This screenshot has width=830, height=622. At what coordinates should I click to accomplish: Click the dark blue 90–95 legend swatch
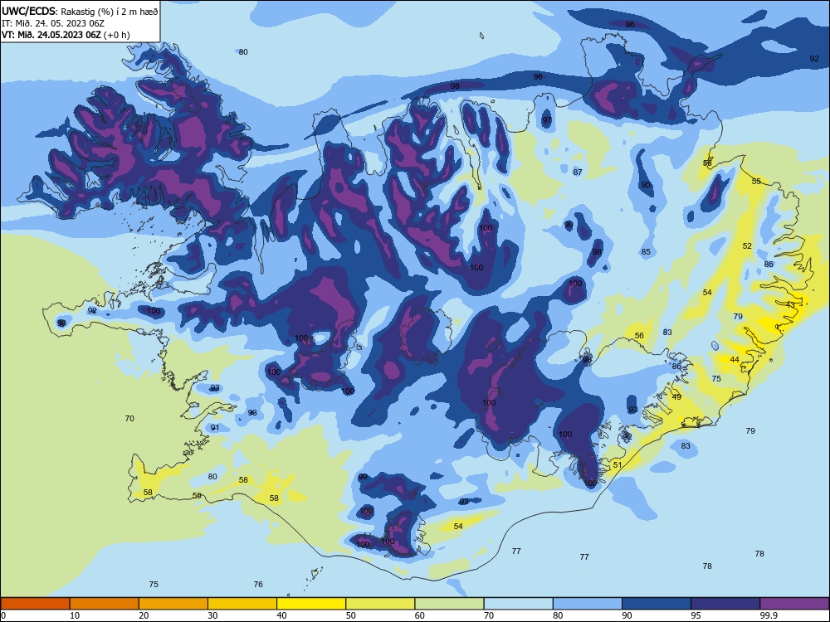[657, 604]
